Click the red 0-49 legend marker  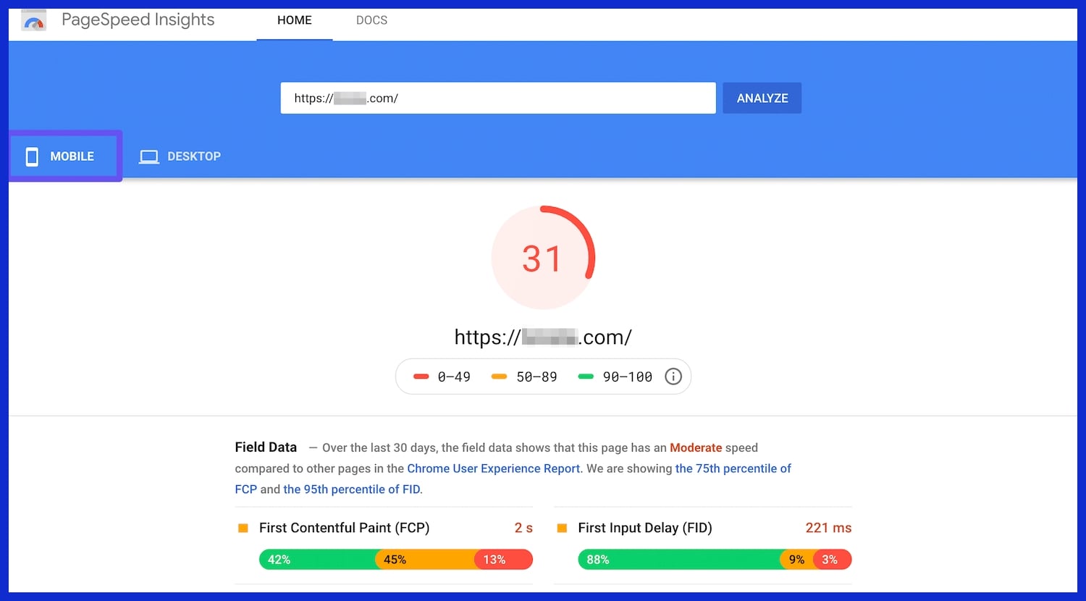point(421,376)
